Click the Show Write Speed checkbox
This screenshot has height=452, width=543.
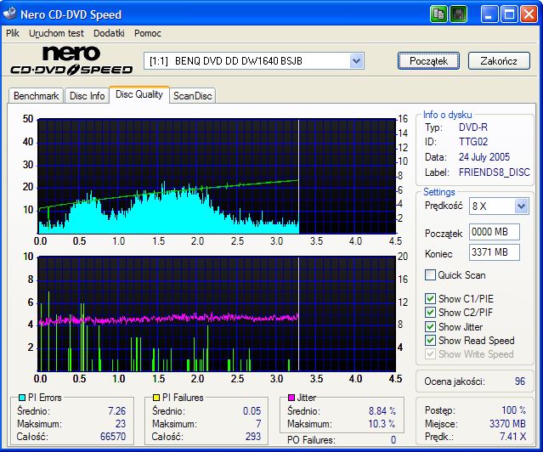click(430, 354)
